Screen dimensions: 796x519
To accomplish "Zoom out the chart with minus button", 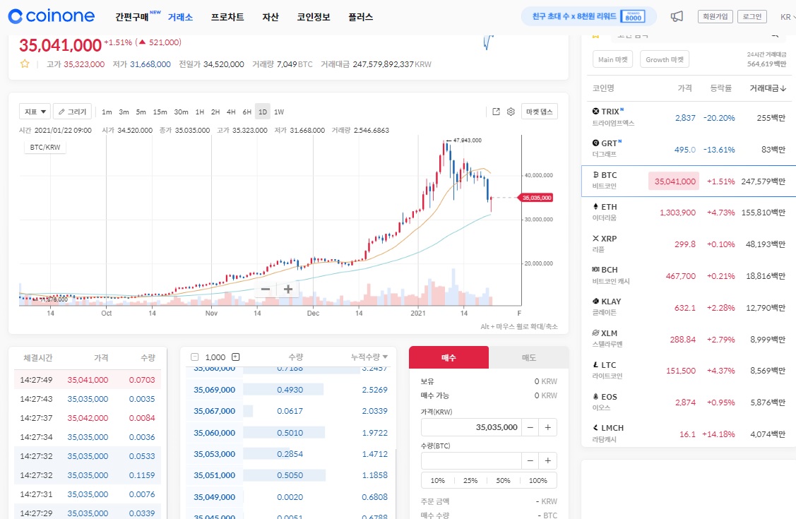I will [265, 290].
